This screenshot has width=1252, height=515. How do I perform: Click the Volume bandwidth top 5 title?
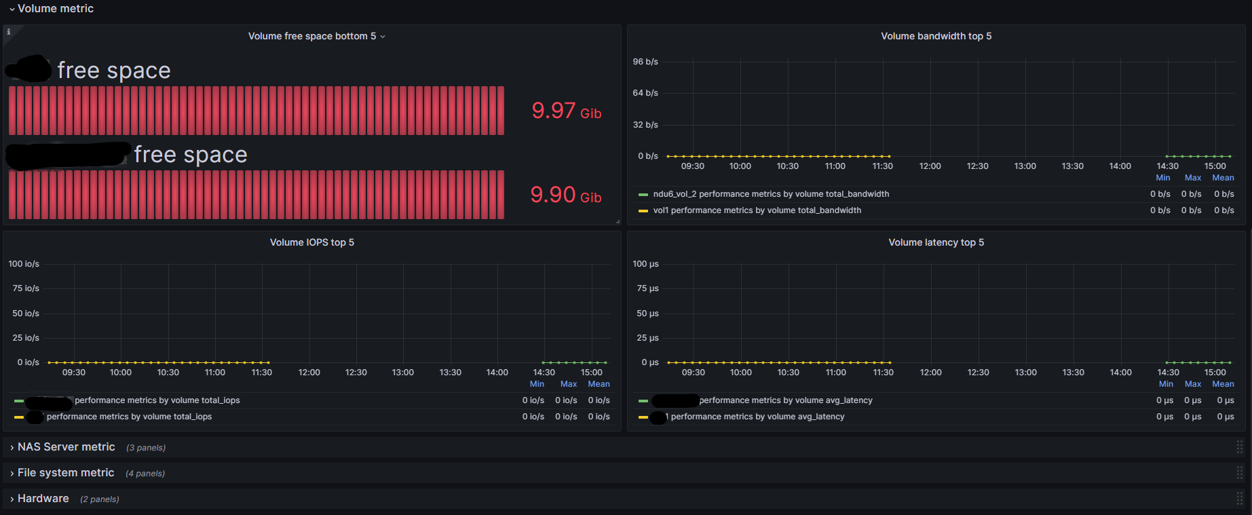(x=936, y=37)
